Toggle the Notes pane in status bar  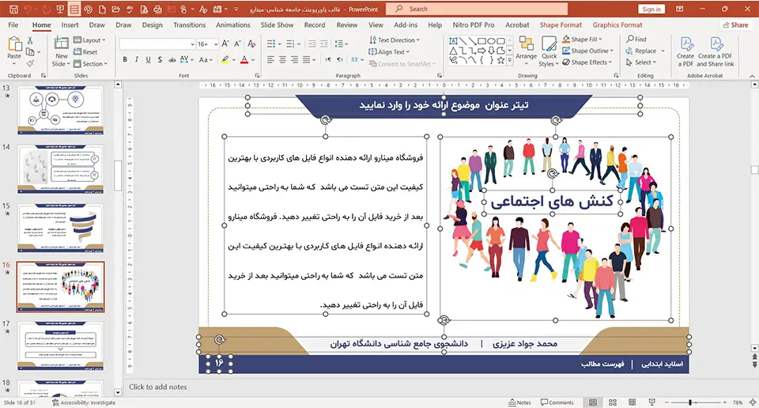click(520, 402)
